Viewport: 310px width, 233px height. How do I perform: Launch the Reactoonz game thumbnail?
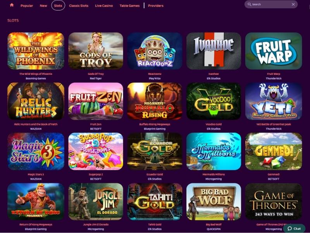(x=155, y=51)
